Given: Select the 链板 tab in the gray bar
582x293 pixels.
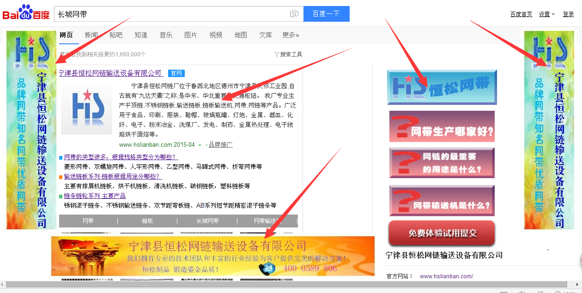Looking at the screenshot, I should click(x=148, y=221).
